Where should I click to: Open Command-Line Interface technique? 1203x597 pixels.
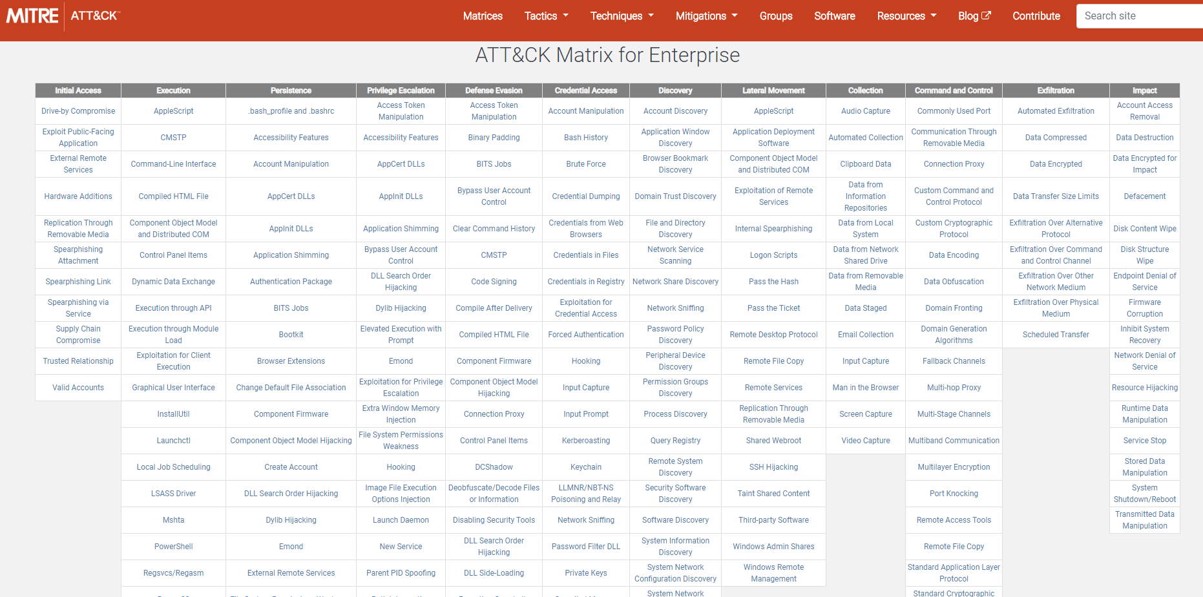point(173,164)
